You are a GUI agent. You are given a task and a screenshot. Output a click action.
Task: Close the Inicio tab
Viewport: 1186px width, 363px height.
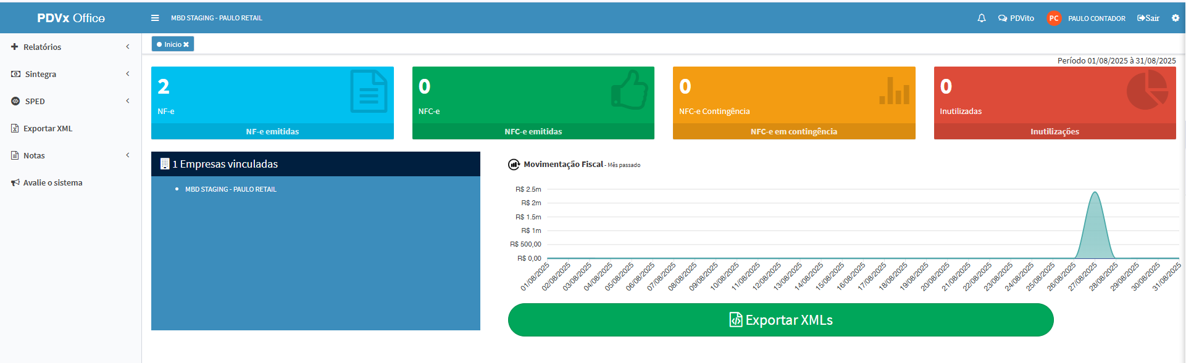coord(186,44)
